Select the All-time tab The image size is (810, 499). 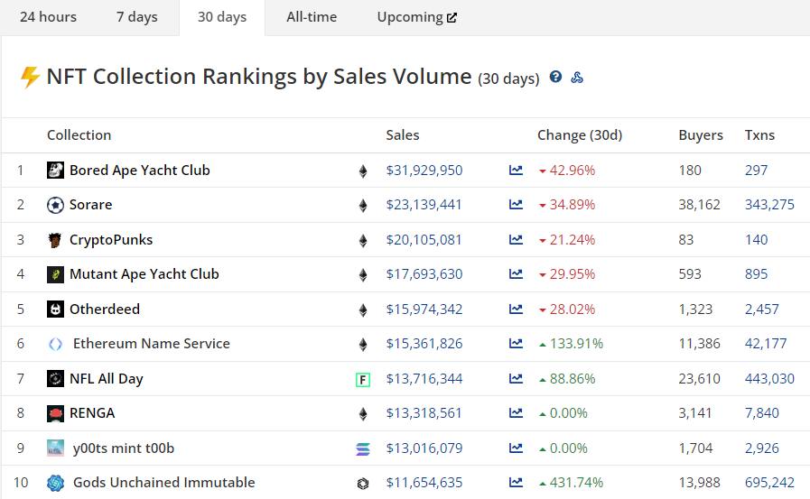(312, 17)
